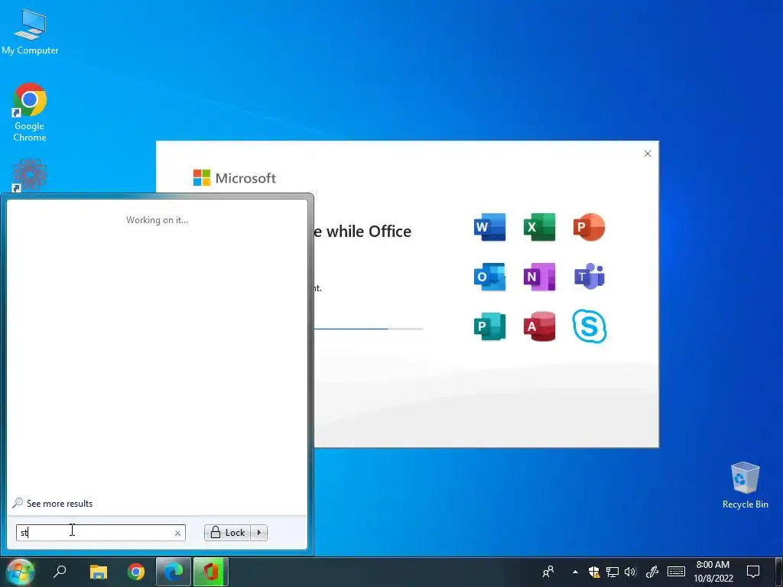This screenshot has width=783, height=587.
Task: Click the Access icon in Office installer
Action: [539, 326]
